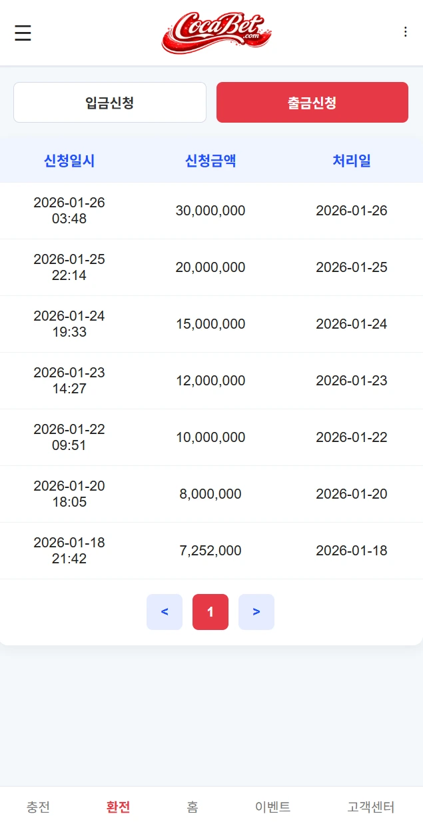Screen dimensions: 423x826
Task: Switch to 입금신청 tab
Action: [x=110, y=103]
